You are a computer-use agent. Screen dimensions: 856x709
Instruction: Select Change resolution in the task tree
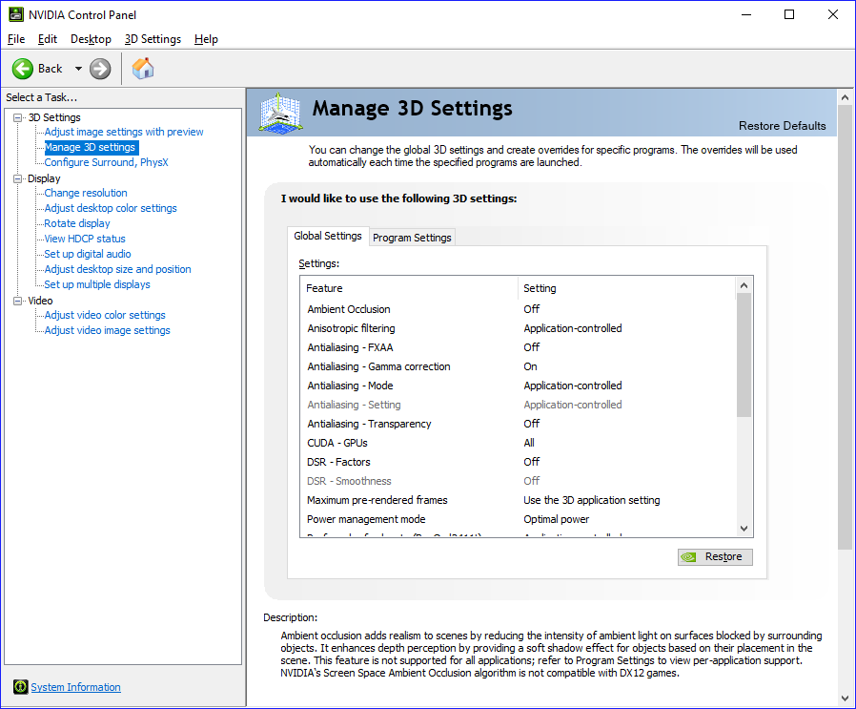(86, 193)
